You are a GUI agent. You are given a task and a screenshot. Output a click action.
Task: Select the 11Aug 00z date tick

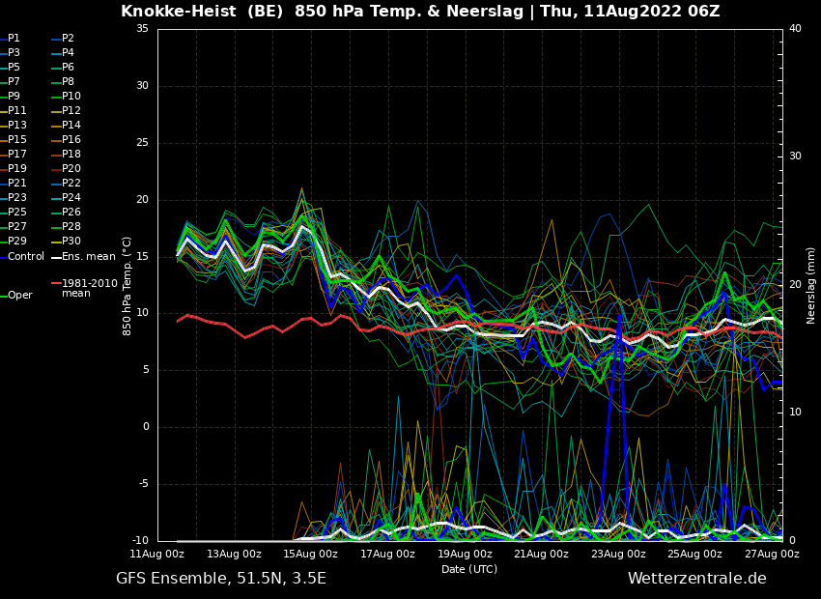pyautogui.click(x=157, y=554)
